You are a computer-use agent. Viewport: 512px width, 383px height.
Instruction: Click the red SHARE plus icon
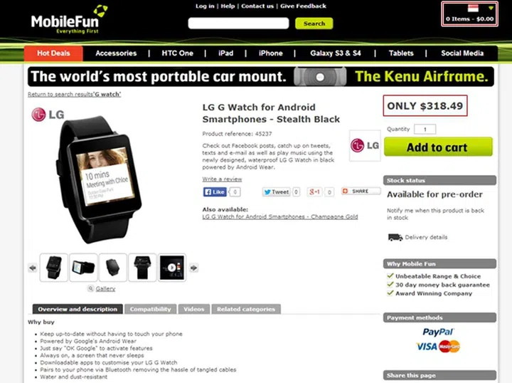click(x=345, y=191)
